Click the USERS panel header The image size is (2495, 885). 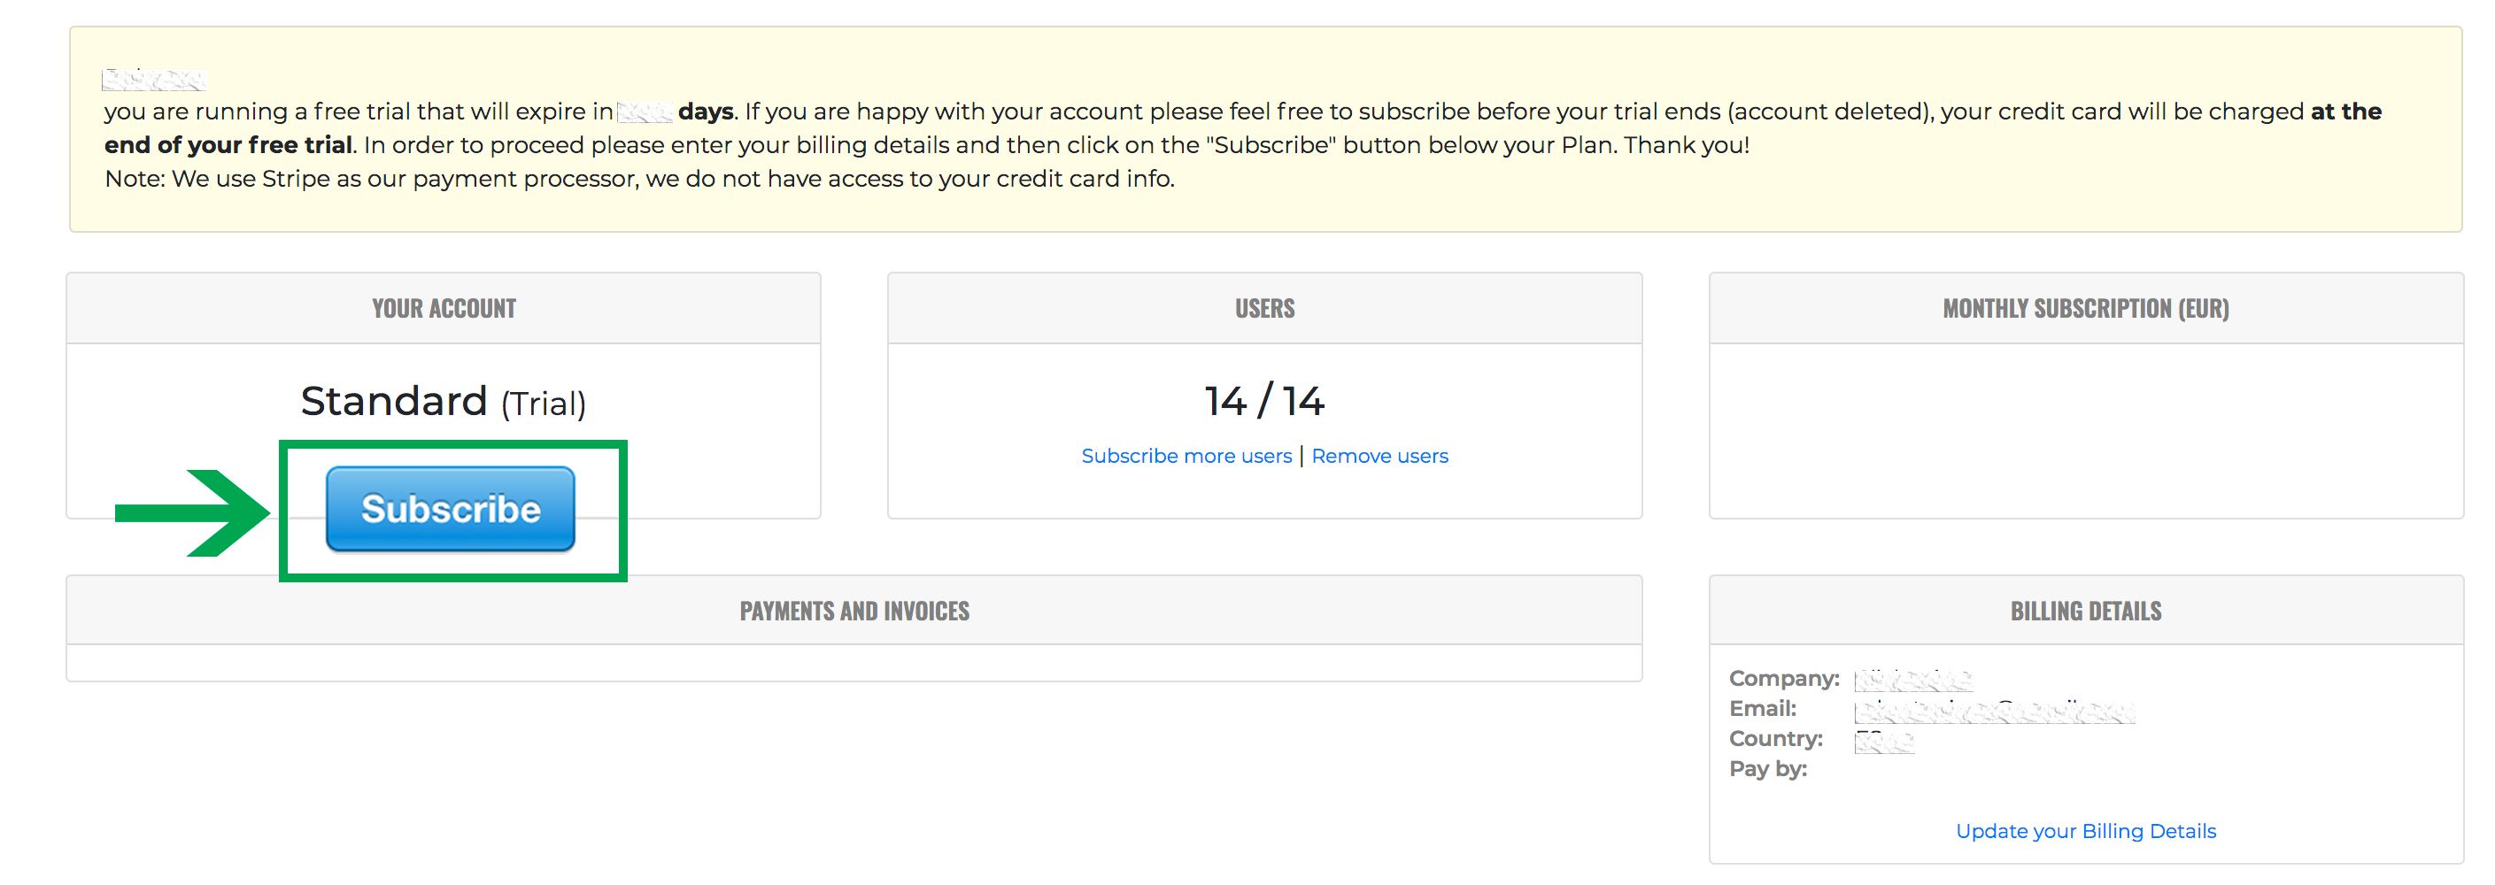tap(1264, 309)
